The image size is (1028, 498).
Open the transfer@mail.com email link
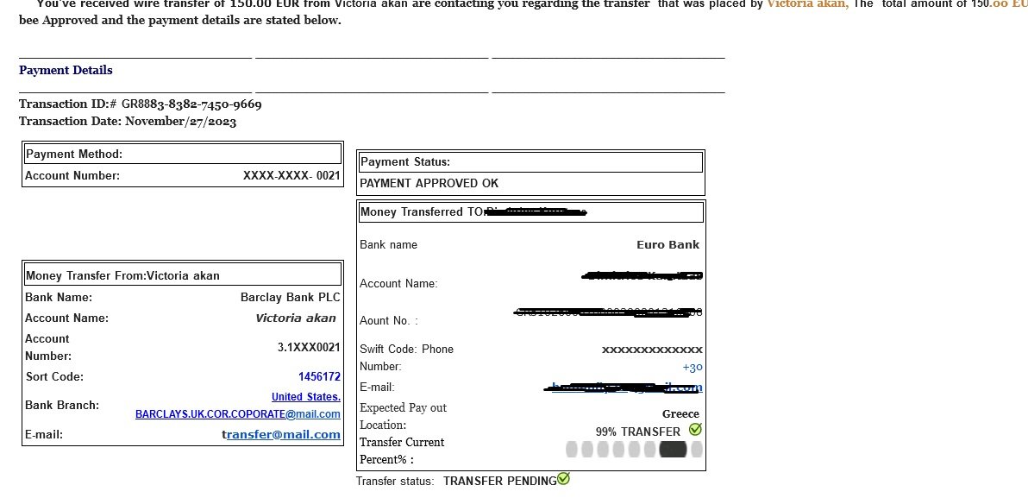[283, 434]
